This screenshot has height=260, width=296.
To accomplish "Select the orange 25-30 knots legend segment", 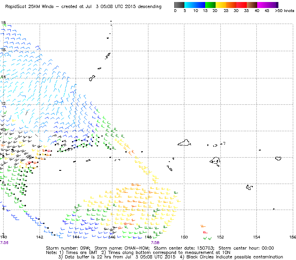I will click(x=231, y=5).
